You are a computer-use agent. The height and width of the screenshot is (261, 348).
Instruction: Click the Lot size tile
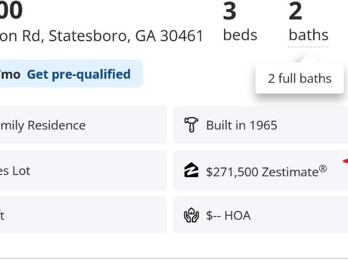click(82, 171)
